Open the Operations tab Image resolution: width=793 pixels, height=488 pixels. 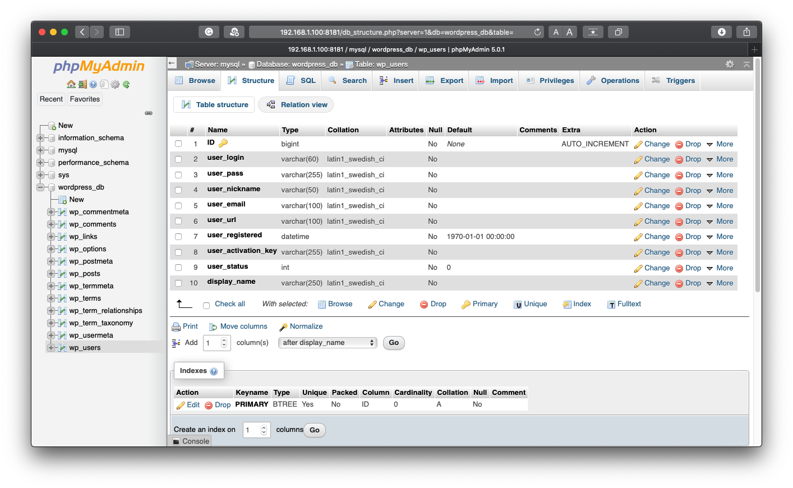[x=613, y=81]
